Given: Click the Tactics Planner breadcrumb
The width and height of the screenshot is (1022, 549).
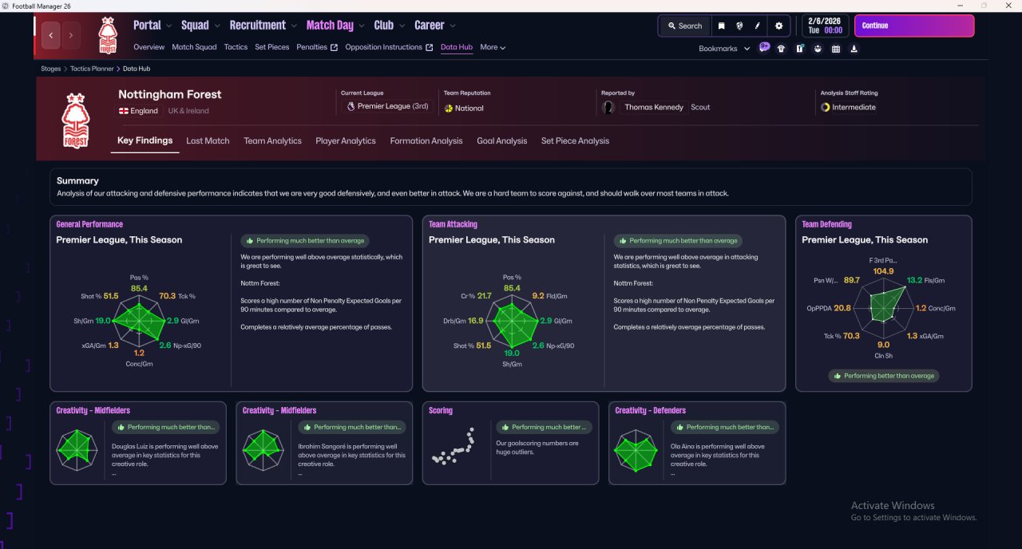Looking at the screenshot, I should (x=92, y=69).
